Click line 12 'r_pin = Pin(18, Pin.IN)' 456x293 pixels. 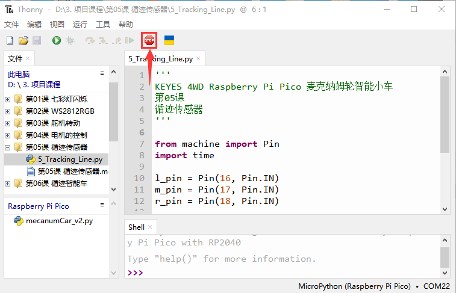pyautogui.click(x=217, y=201)
